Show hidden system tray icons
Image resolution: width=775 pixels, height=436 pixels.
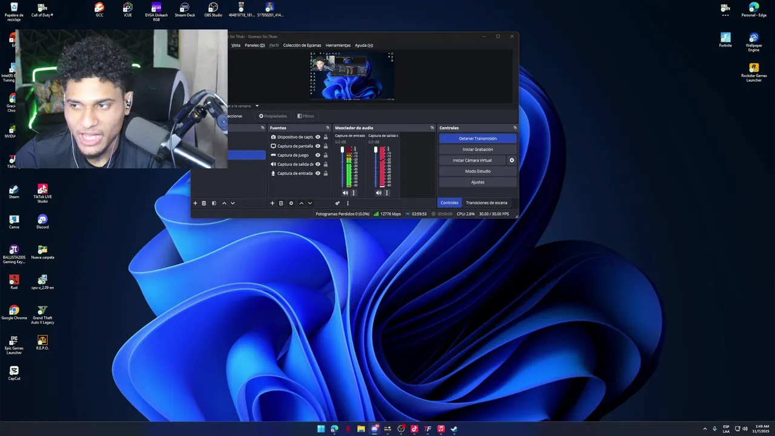(x=705, y=429)
